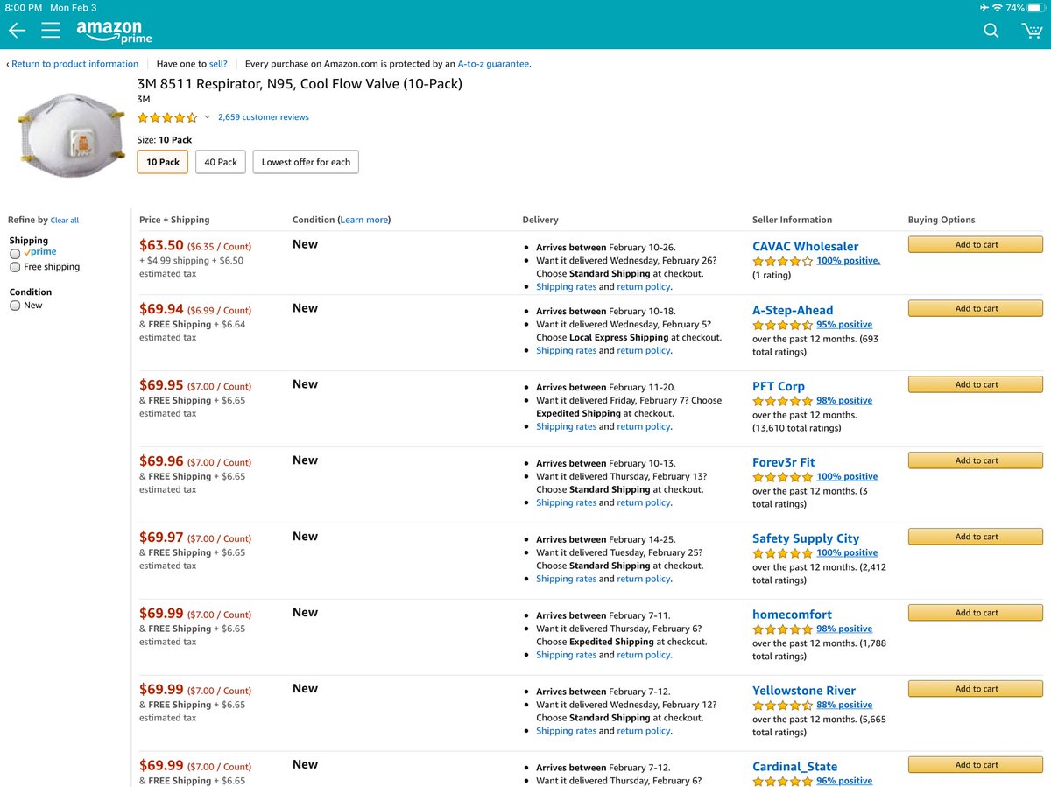Select the 40 Pack size
Viewport: 1051px width, 787px height.
tap(221, 162)
